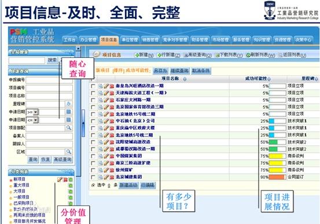Screen dimensions: 320x224
Task: Check the box for 天津海滨大道工程
Action: tap(93, 93)
